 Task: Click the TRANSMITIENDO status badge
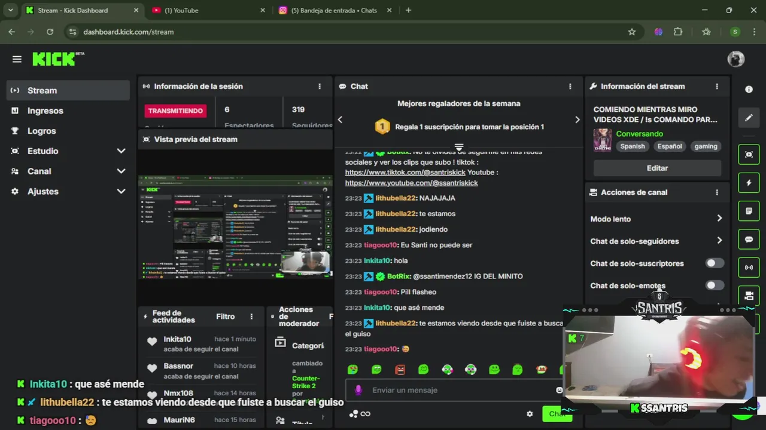[175, 110]
